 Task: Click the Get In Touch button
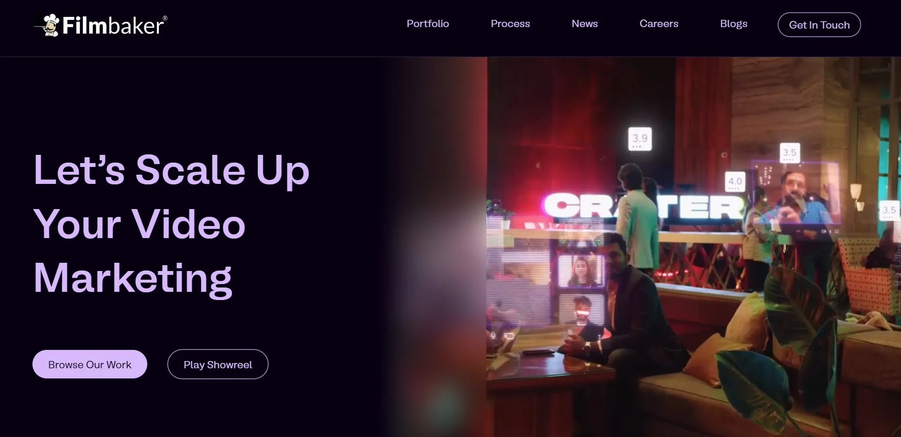819,25
